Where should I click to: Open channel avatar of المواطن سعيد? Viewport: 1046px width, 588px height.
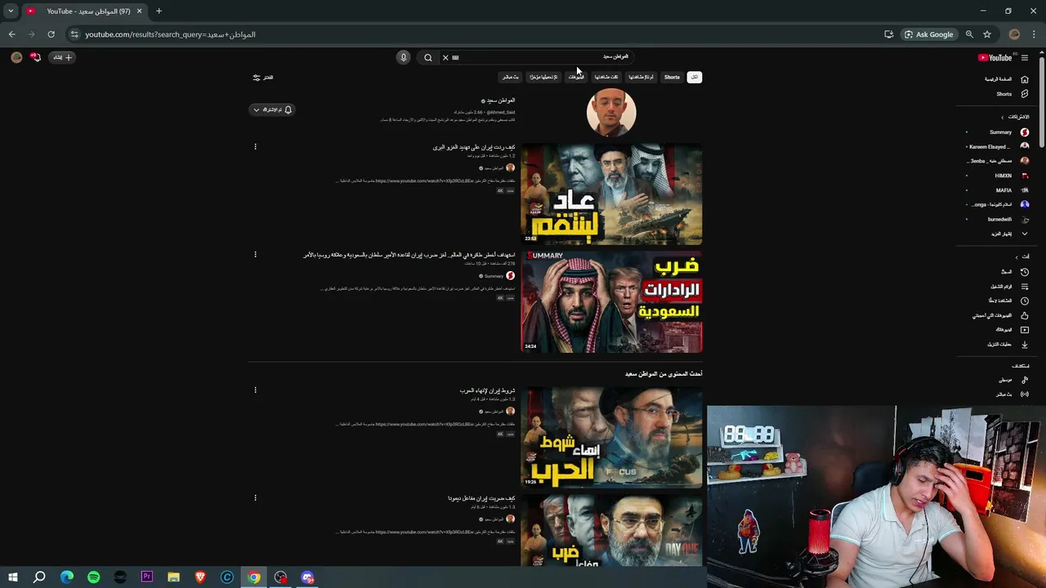coord(611,112)
